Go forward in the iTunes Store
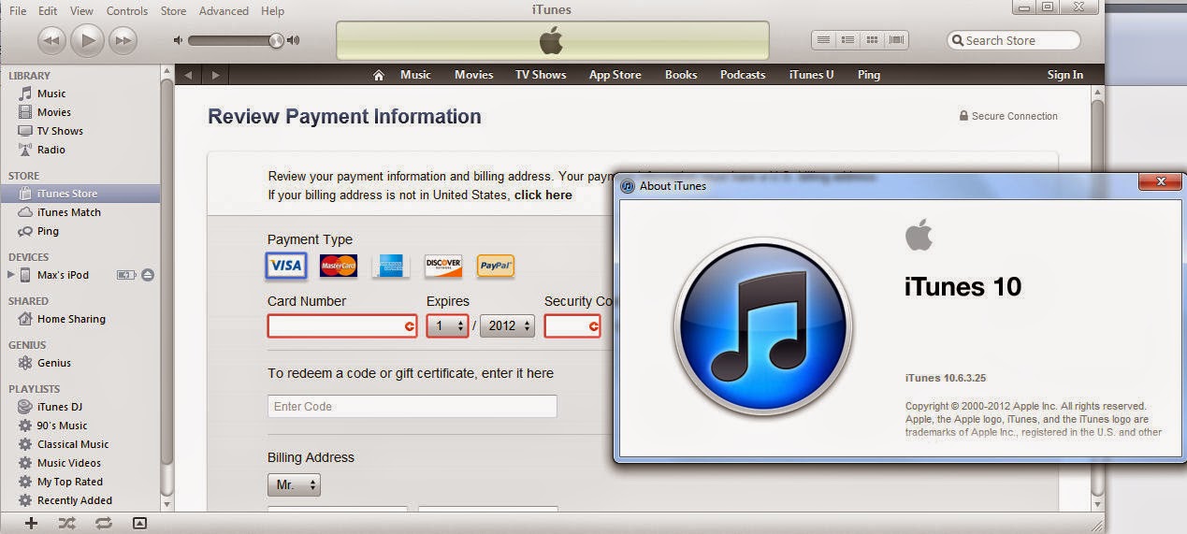This screenshot has width=1187, height=534. pos(216,75)
